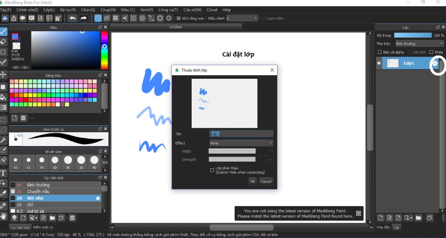446x238 pixels.
Task: Click the Tên layer name field
Action: coord(241,134)
